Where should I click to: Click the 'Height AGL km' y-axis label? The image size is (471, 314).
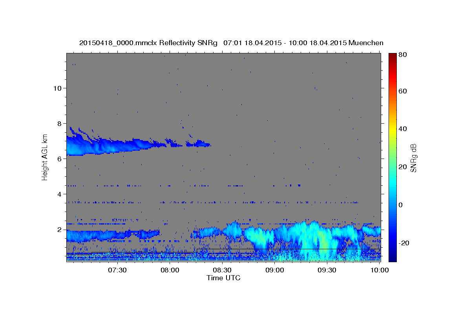[x=45, y=157]
